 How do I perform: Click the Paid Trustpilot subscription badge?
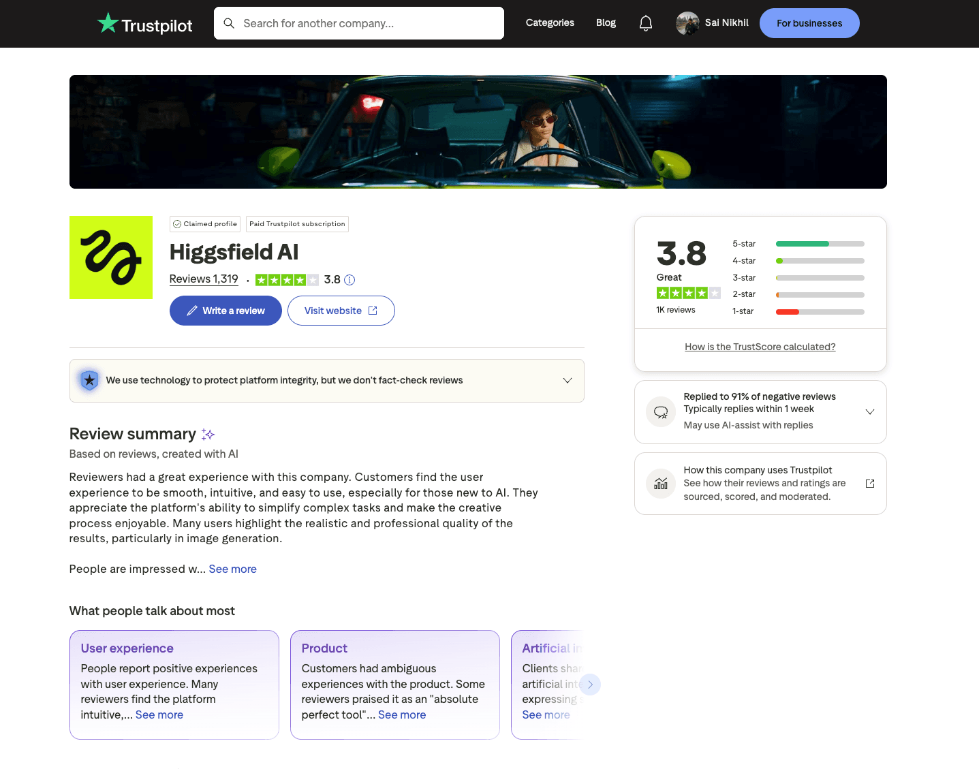297,224
